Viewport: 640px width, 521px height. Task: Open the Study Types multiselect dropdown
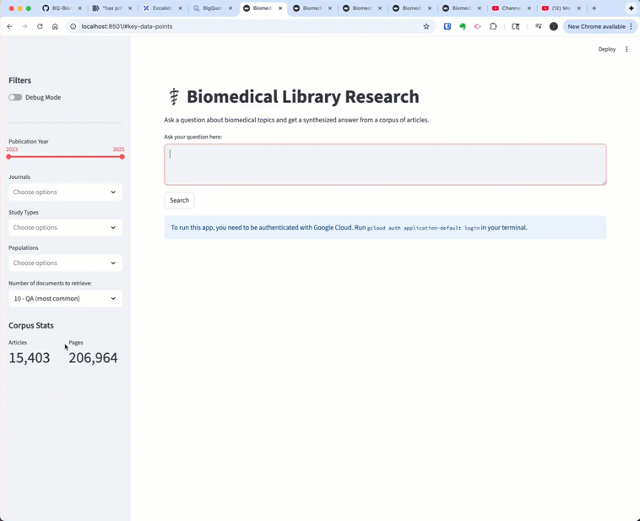(x=65, y=227)
